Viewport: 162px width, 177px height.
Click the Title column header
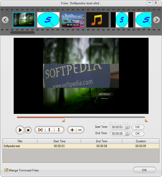20,141
